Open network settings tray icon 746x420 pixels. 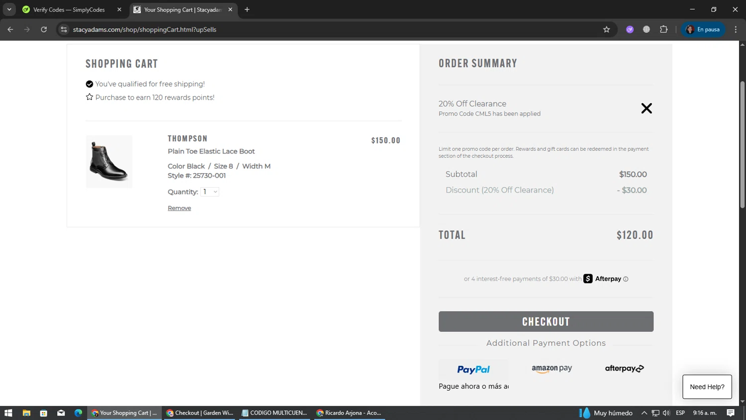[655, 413]
